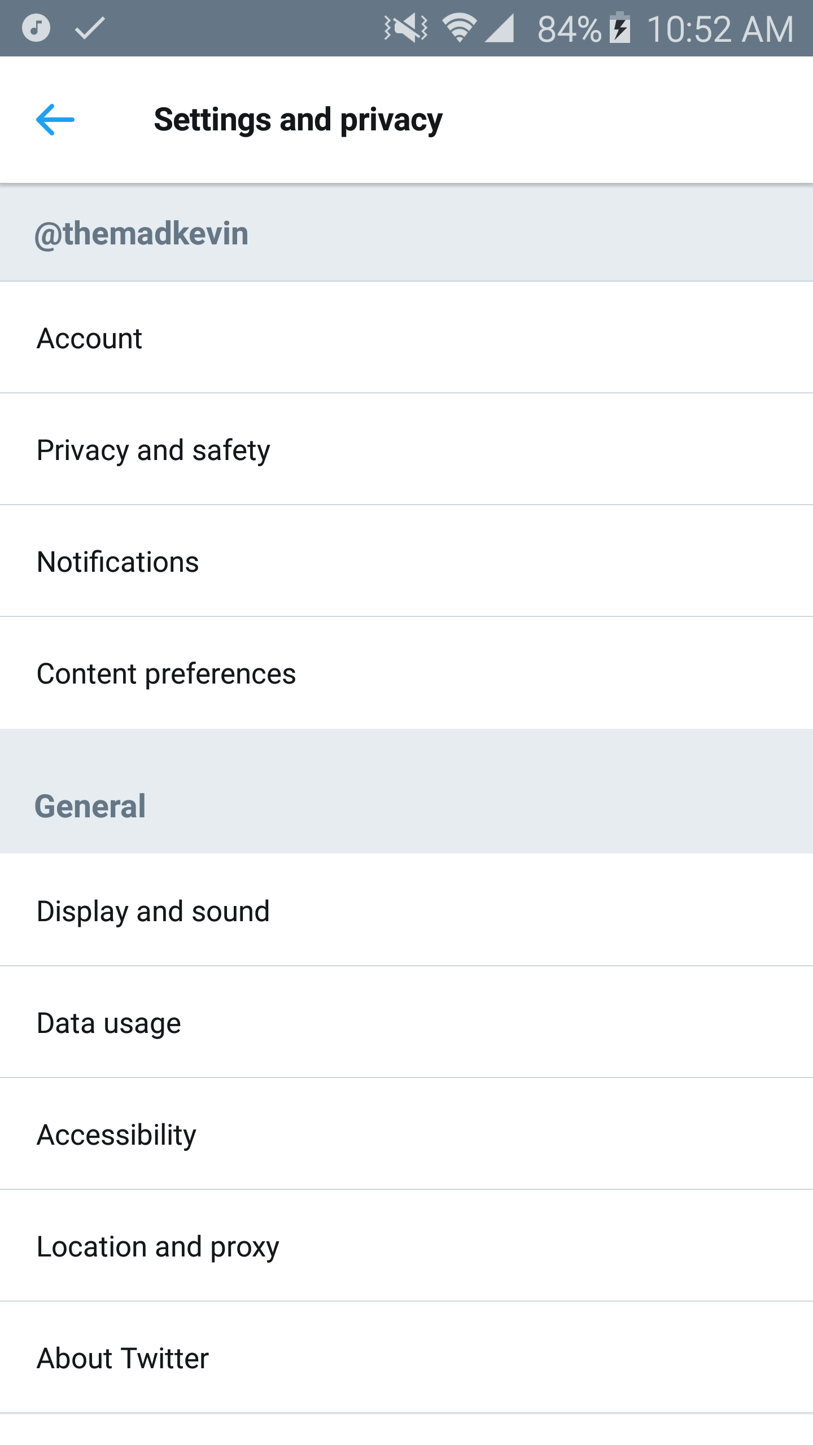Open Accessibility settings
Screen dimensions: 813x1445
coord(406,1135)
